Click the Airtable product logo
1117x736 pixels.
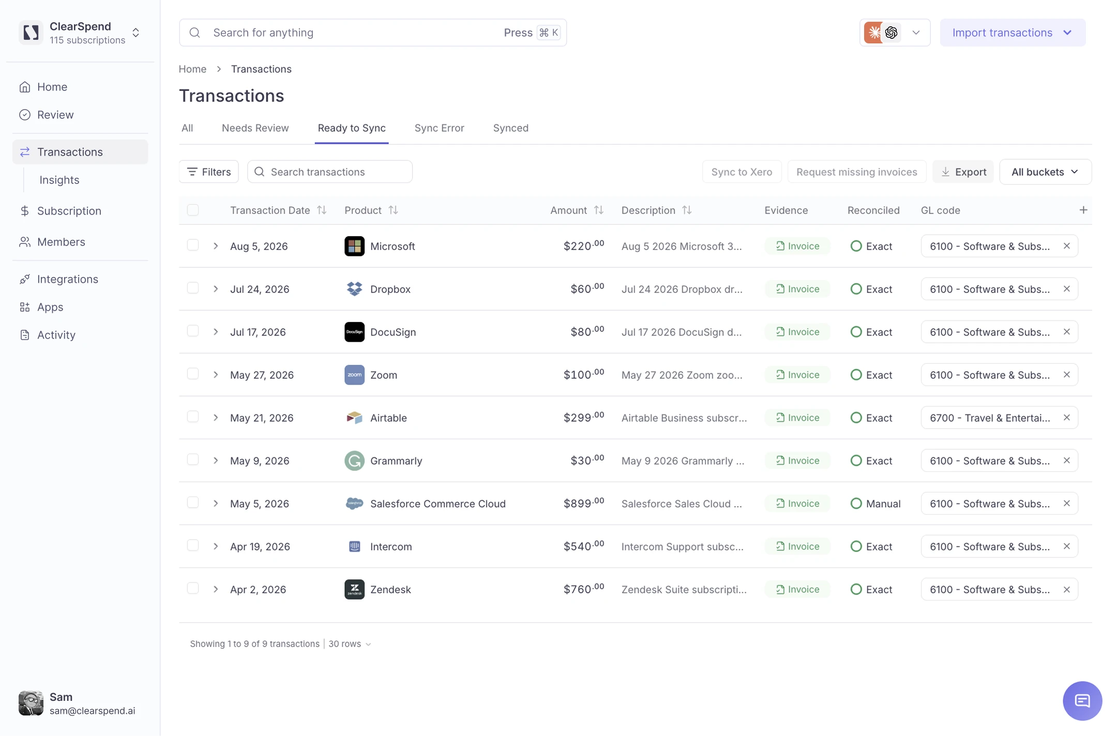[354, 418]
